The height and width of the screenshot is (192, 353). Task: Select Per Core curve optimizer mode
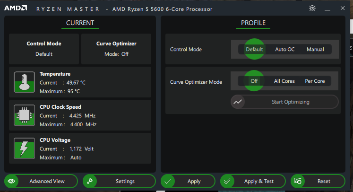315,81
